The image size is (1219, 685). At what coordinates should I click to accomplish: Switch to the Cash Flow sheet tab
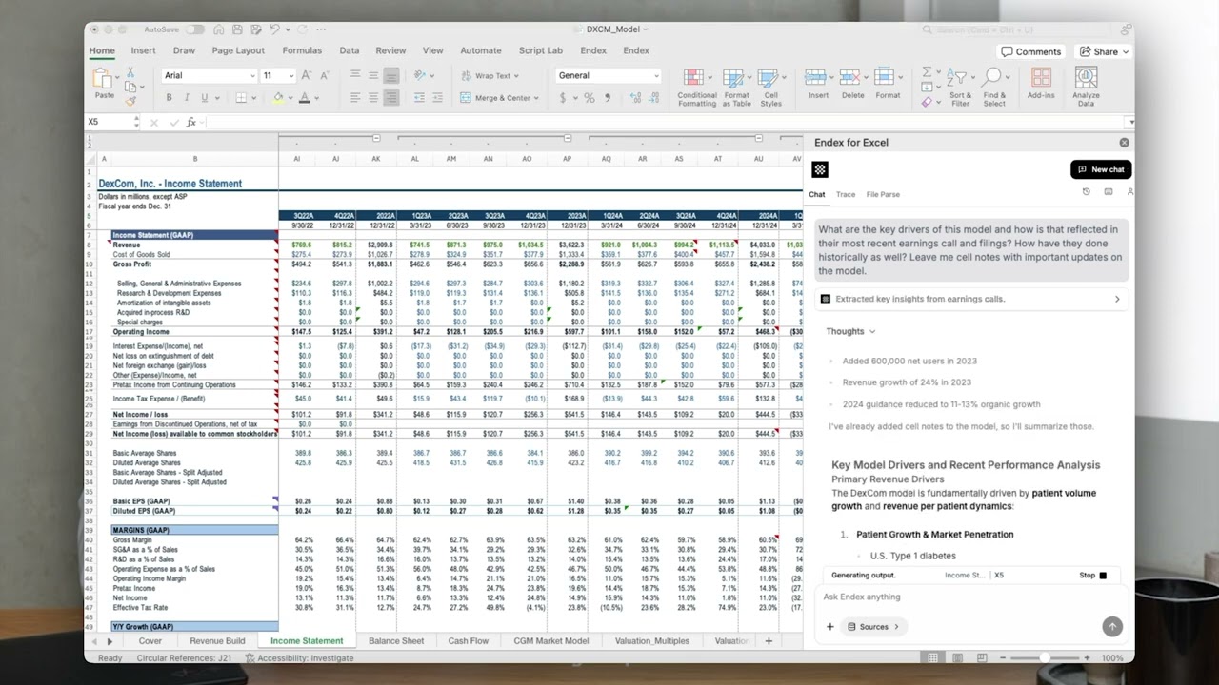pyautogui.click(x=469, y=641)
